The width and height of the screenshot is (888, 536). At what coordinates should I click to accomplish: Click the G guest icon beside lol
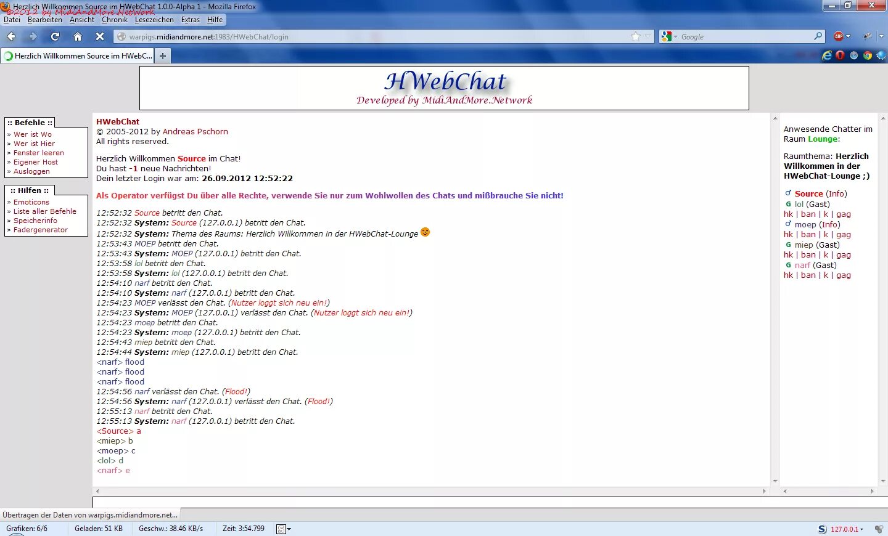[x=788, y=204]
